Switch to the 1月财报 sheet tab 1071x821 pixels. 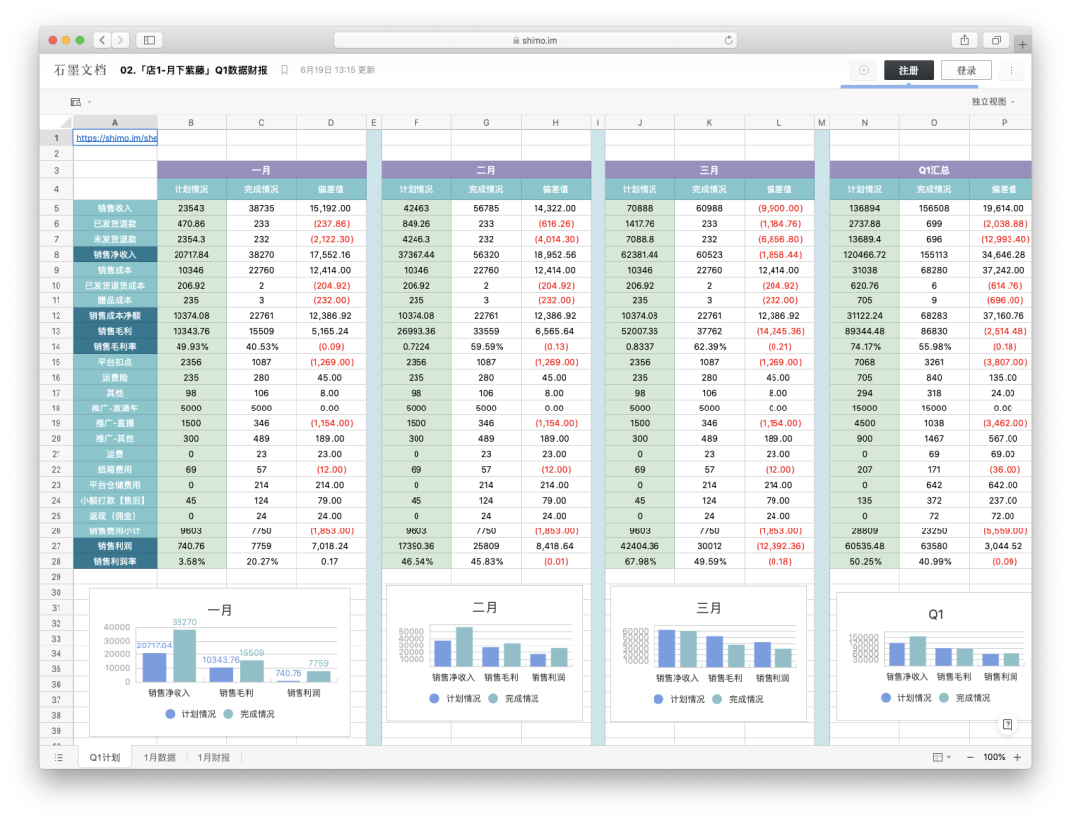[214, 757]
